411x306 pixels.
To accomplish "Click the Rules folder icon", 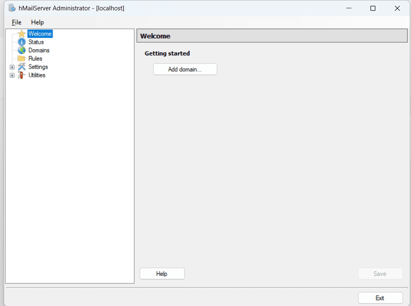I will (22, 58).
